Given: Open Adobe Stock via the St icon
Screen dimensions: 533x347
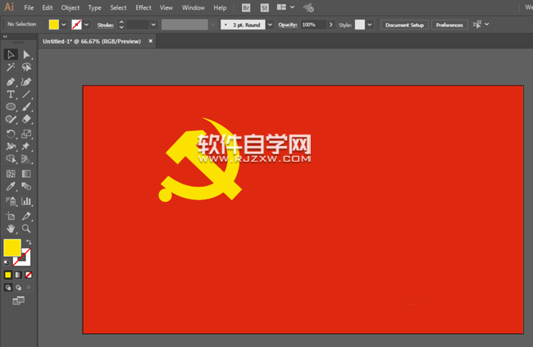Looking at the screenshot, I should (264, 7).
